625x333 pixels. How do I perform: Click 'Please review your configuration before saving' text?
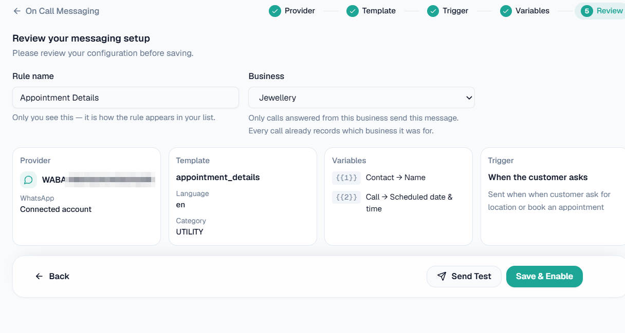click(103, 53)
